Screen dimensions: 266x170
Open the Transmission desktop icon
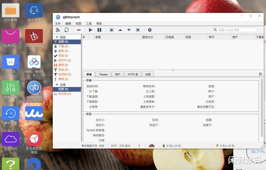click(x=34, y=40)
